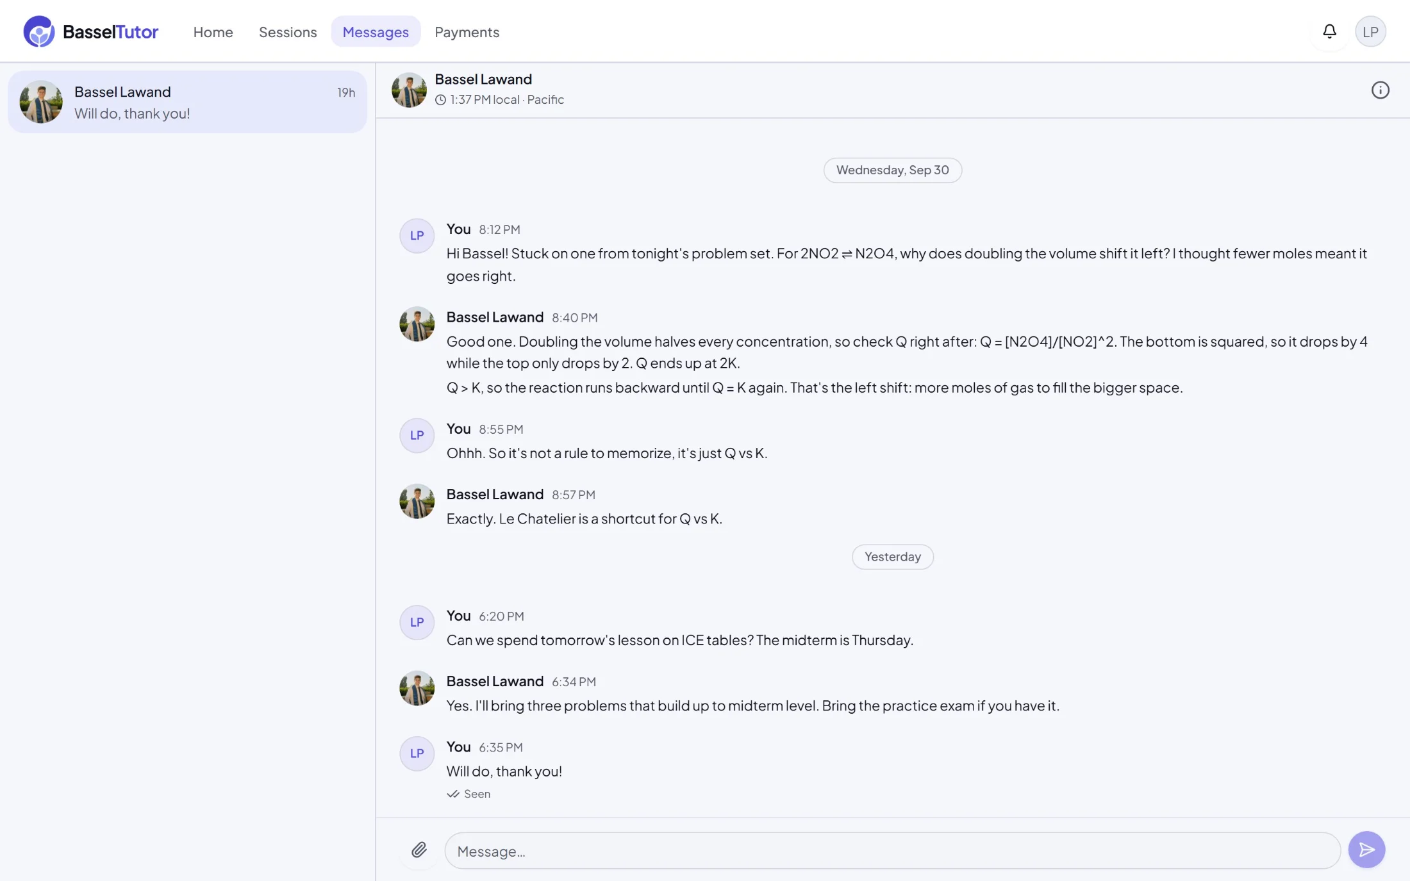
Task: Click the LP avatar on the 8:55 PM message
Action: coord(417,436)
